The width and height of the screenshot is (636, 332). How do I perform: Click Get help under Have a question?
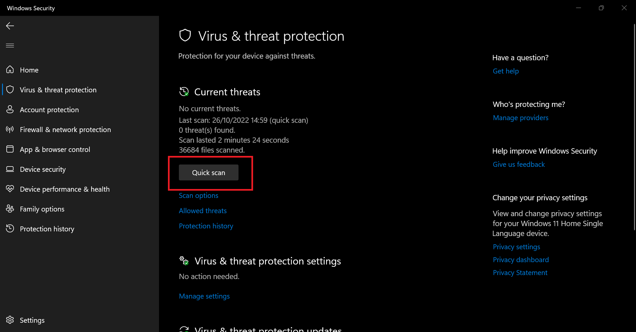(505, 71)
